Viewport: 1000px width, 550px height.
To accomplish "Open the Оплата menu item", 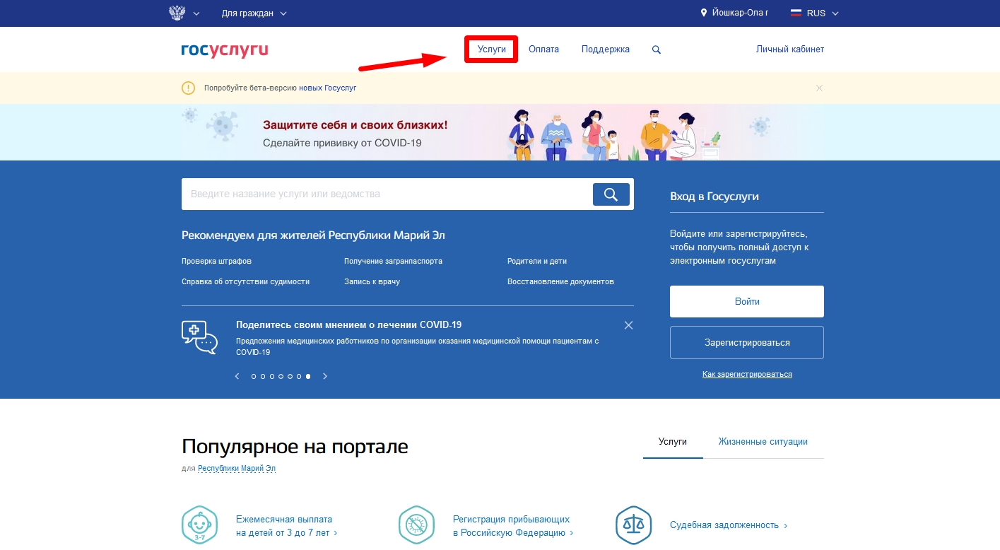I will tap(544, 49).
